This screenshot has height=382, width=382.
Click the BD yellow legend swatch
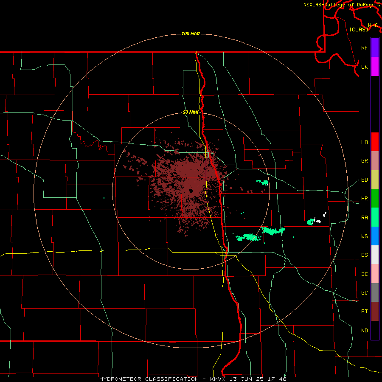[x=375, y=180]
